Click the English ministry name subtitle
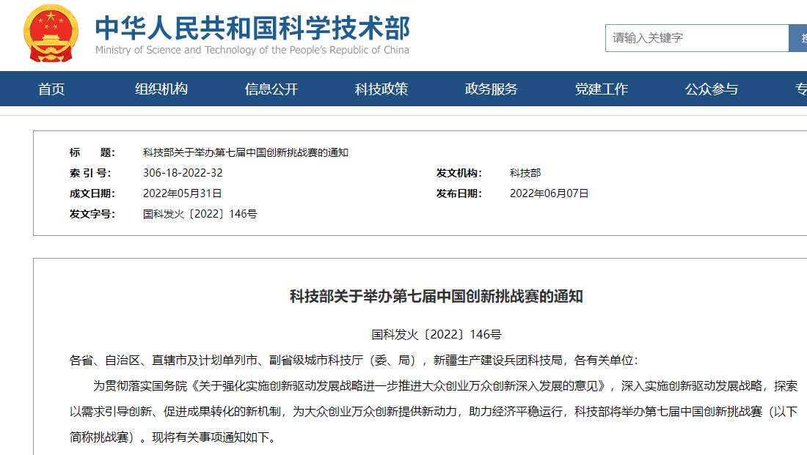This screenshot has height=455, width=807. point(252,51)
